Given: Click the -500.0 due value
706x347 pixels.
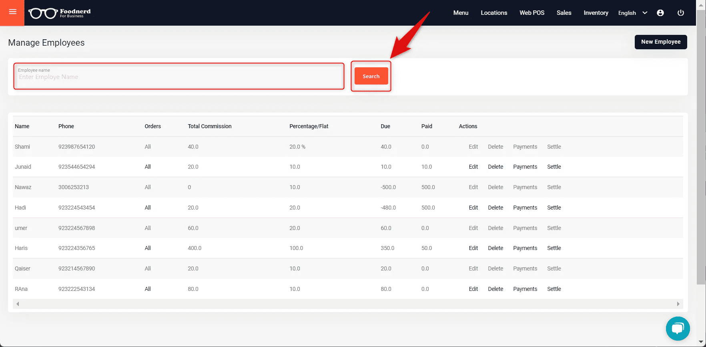Looking at the screenshot, I should click(x=388, y=187).
